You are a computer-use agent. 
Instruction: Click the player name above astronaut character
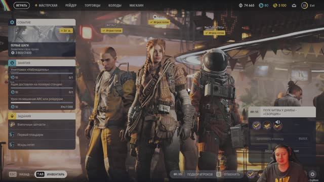click(x=214, y=27)
